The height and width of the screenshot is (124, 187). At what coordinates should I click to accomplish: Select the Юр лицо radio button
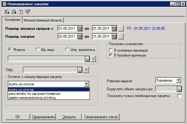(38, 50)
